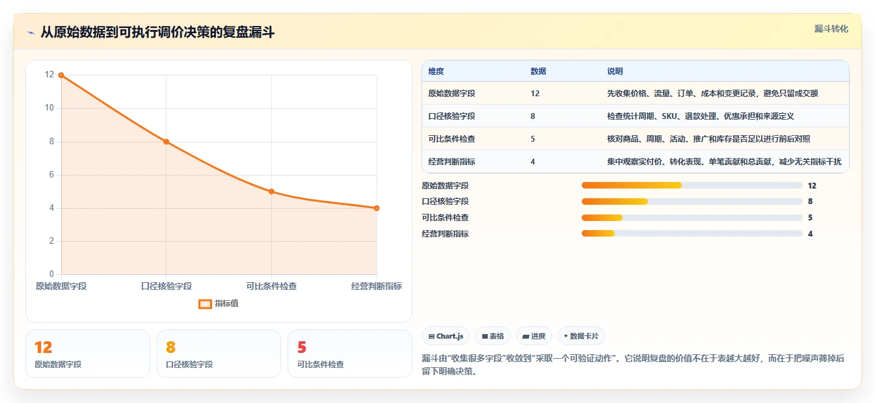This screenshot has width=875, height=403.
Task: Click the 数据卡片 chip
Action: click(x=581, y=336)
